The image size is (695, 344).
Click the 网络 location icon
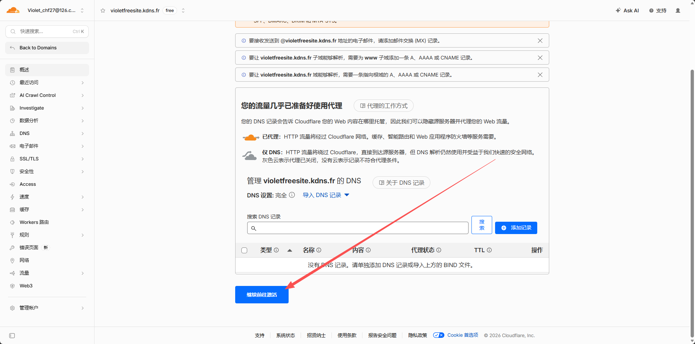(x=12, y=261)
